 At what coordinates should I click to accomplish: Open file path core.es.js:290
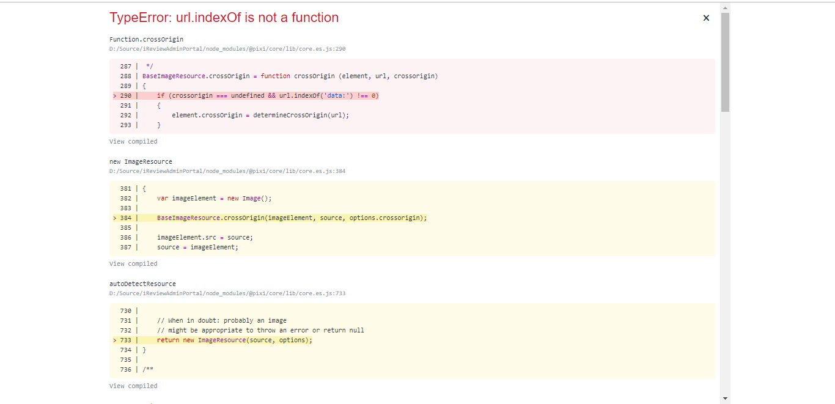[227, 49]
